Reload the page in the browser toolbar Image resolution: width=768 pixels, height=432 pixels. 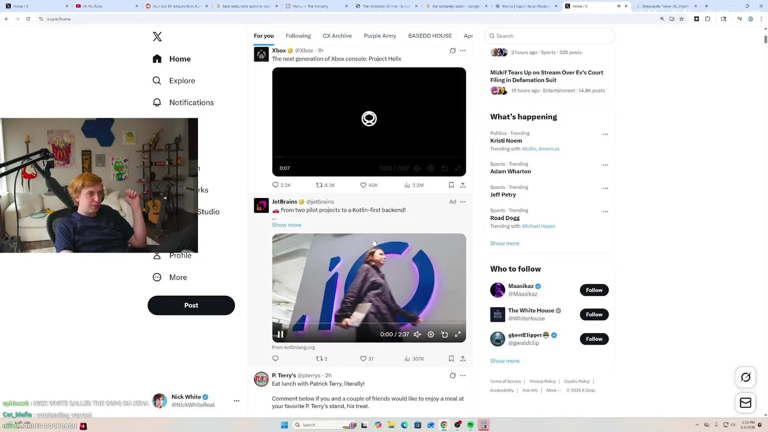tap(28, 19)
